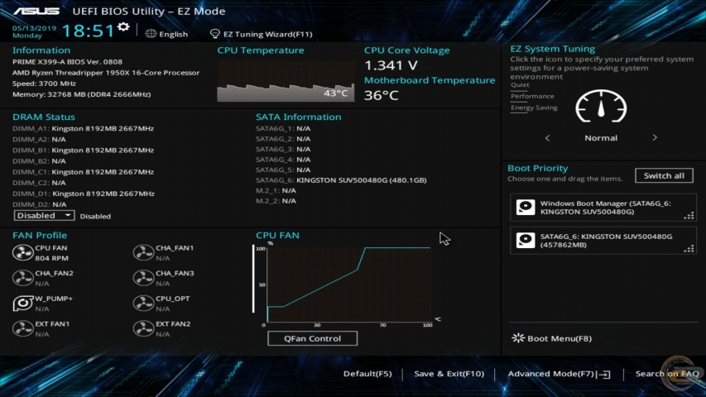Click the M.2_1 N/A row
Viewport: 706px width, 397px height.
[x=276, y=190]
